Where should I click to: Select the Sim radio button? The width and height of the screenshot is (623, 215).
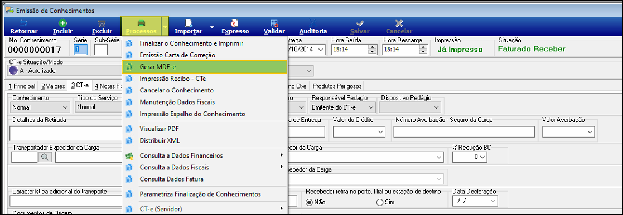379,202
